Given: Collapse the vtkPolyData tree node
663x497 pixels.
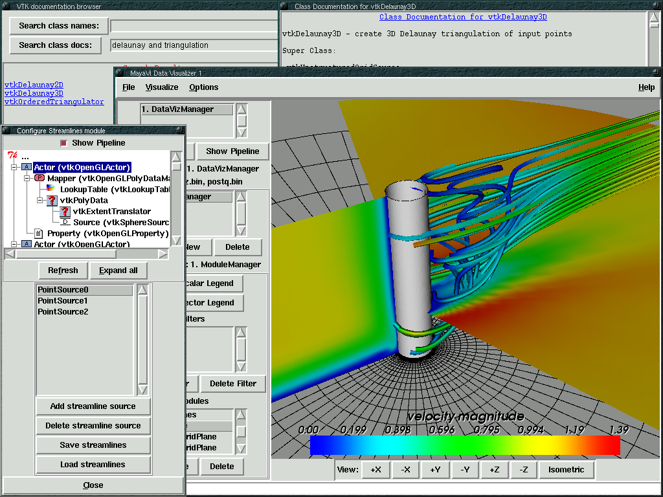Looking at the screenshot, I should [x=39, y=201].
